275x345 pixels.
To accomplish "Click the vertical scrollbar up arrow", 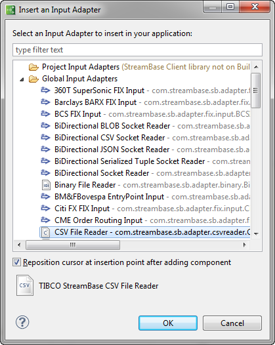I will coord(256,67).
